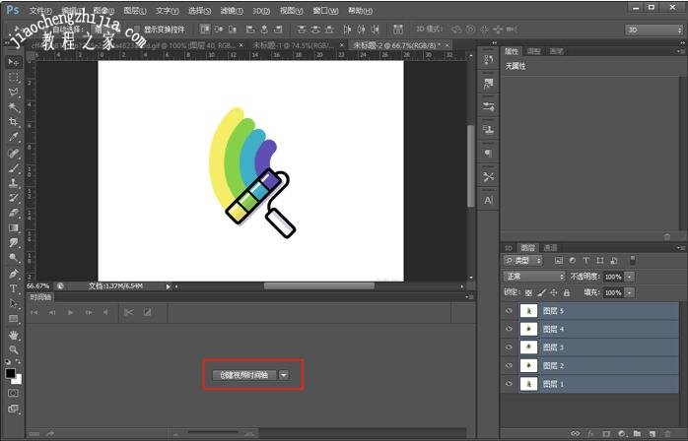Play the timeline animation
The image size is (688, 441).
(x=70, y=312)
